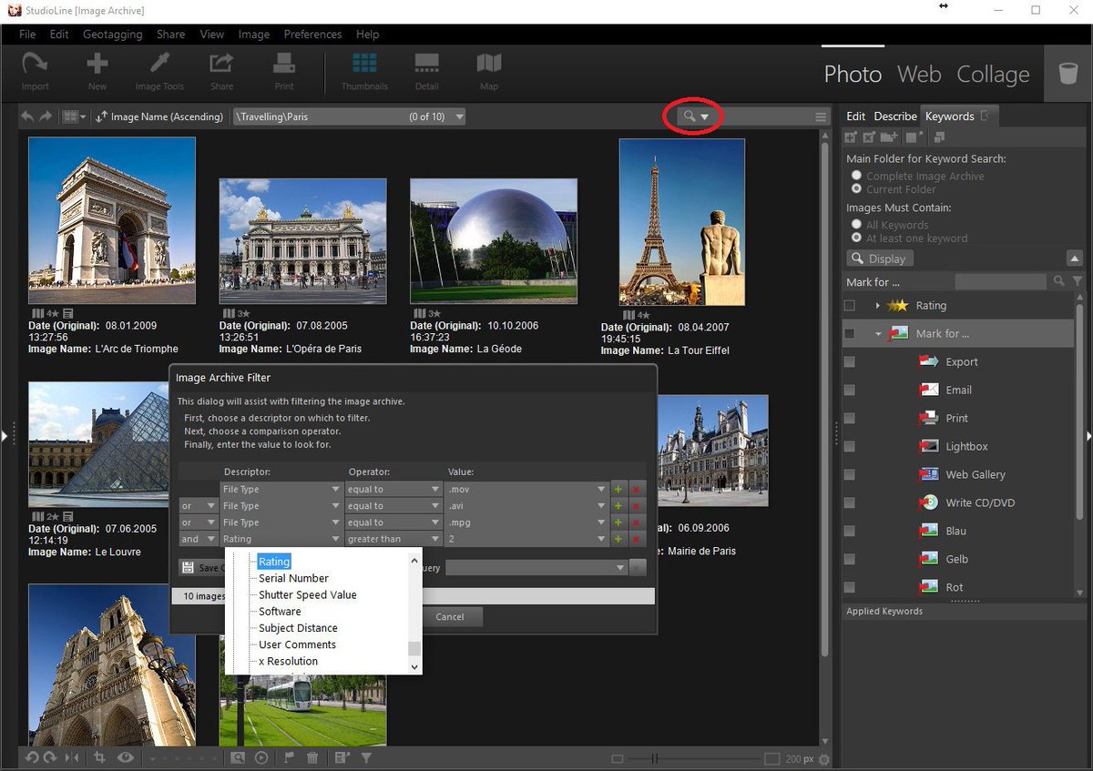Select Current Folder radio button
This screenshot has width=1093, height=771.
coord(856,189)
